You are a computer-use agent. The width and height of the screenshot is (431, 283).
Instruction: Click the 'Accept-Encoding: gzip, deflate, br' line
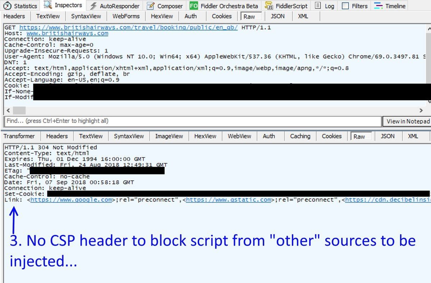tap(67, 74)
